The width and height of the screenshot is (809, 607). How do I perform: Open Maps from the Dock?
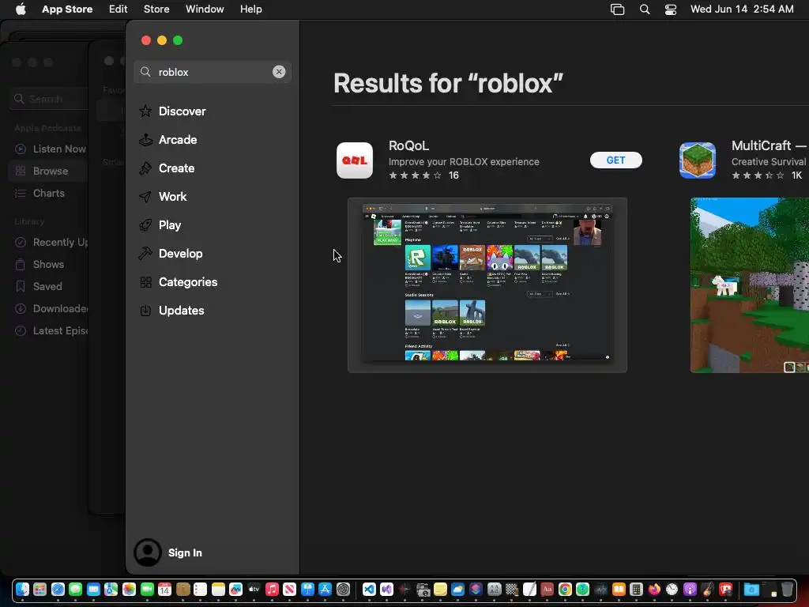[111, 589]
